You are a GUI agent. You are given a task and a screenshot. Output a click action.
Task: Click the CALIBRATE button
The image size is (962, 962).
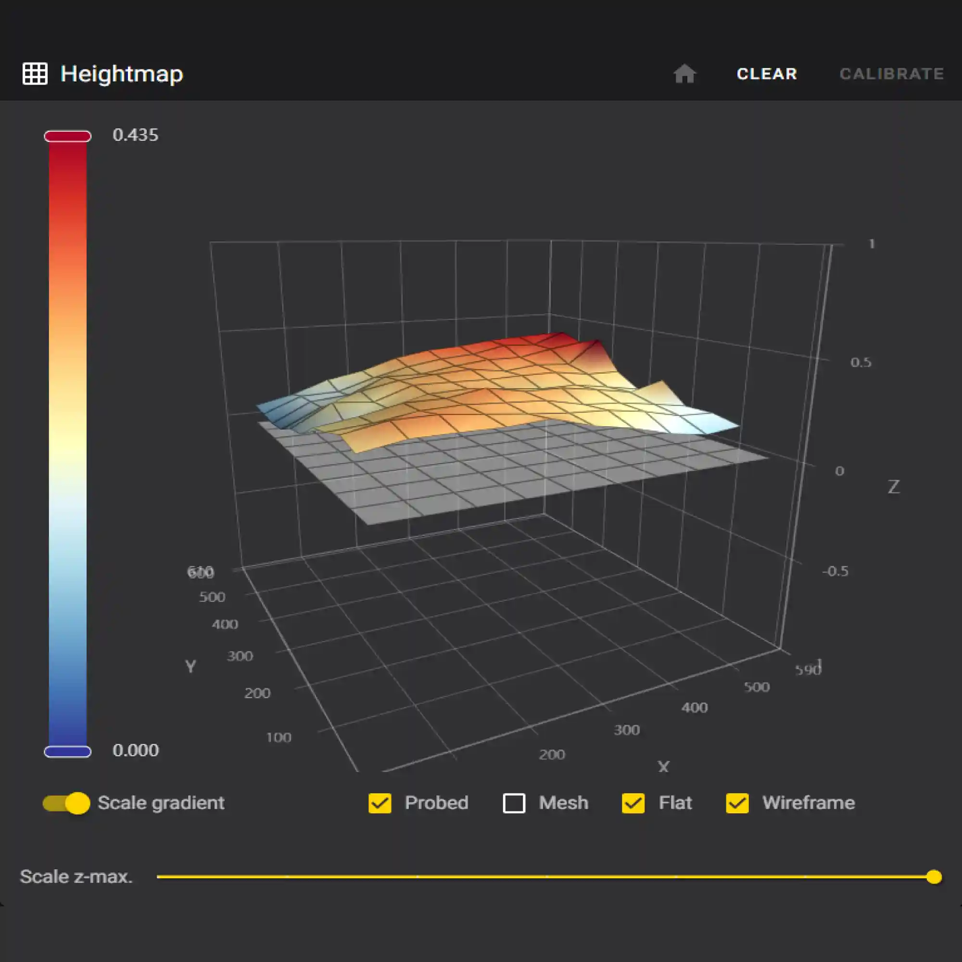[x=892, y=74]
